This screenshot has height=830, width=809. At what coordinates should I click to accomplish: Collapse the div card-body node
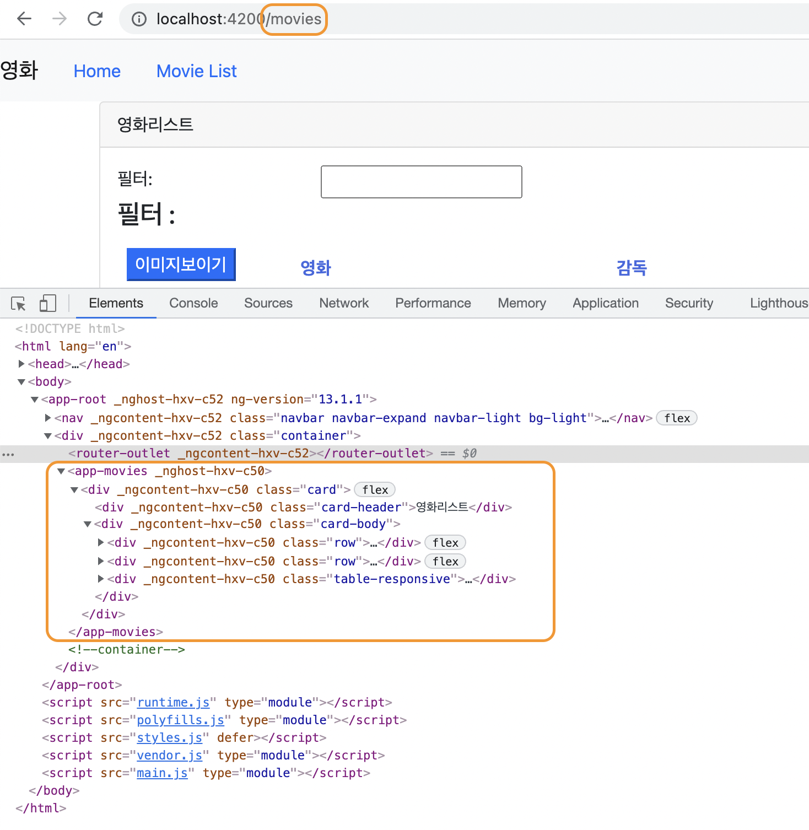pos(88,524)
